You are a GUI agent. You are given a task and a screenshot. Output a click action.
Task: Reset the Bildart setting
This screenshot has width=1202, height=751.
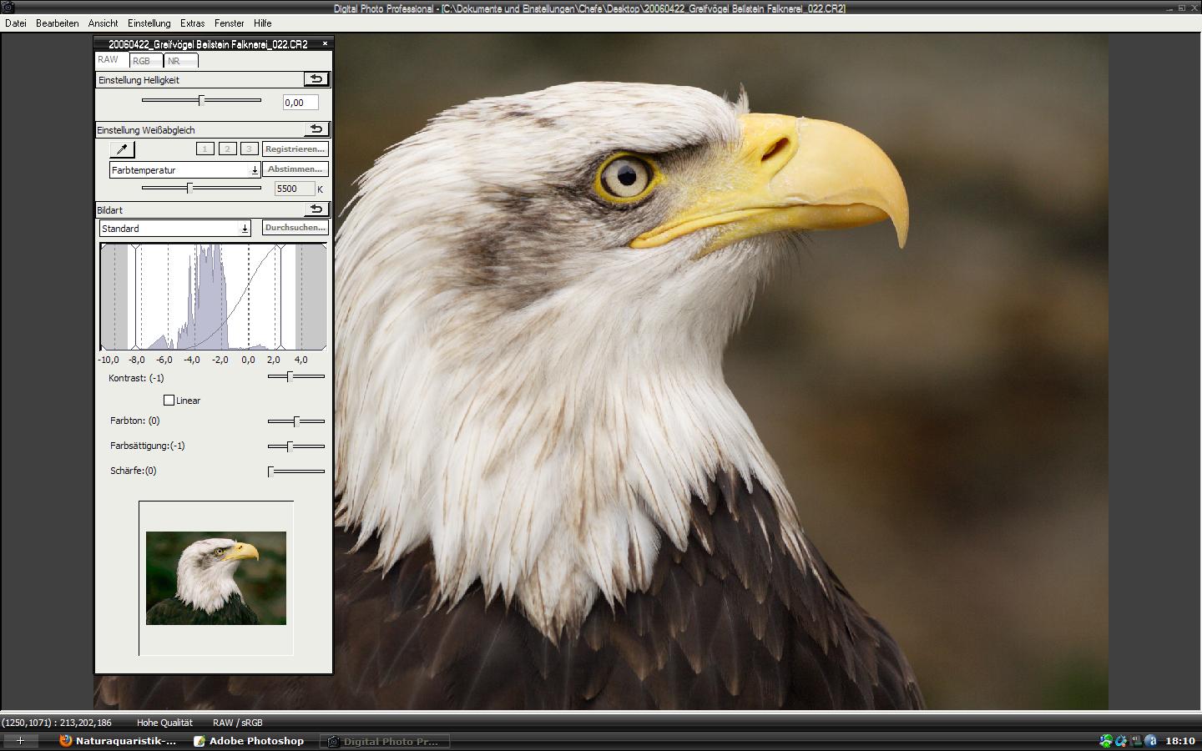pyautogui.click(x=316, y=209)
